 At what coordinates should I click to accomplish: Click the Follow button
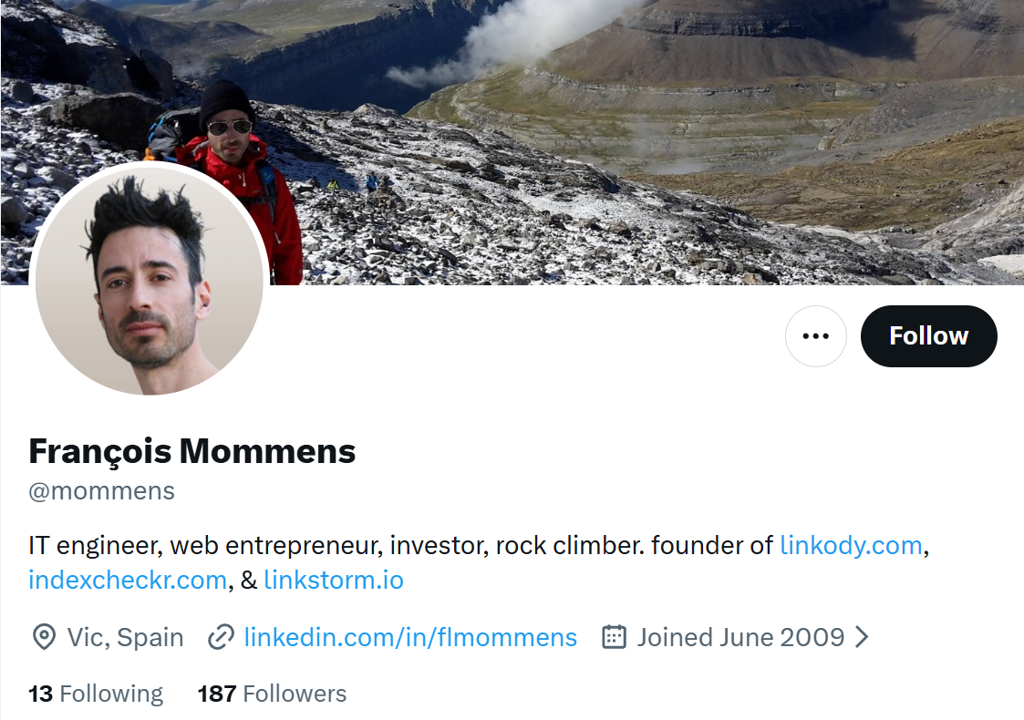tap(928, 335)
